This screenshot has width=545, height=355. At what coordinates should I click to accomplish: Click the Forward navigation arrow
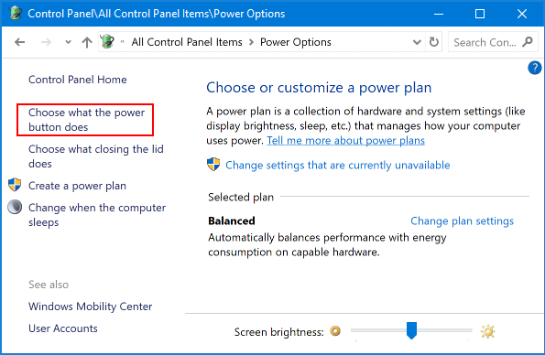pos(46,42)
